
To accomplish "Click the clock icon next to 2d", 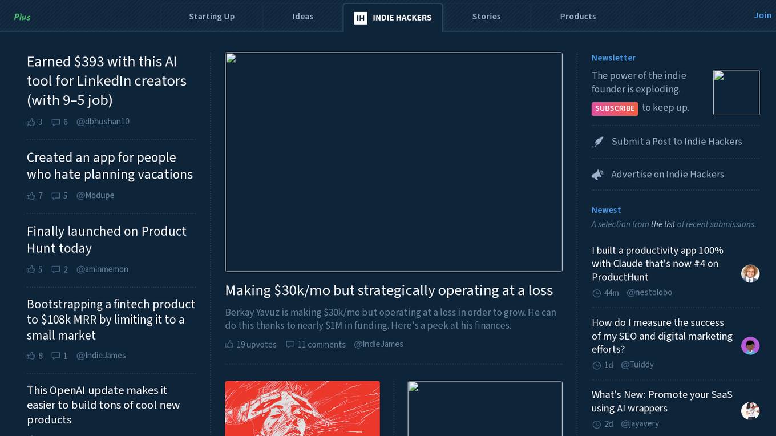I will pos(597,424).
